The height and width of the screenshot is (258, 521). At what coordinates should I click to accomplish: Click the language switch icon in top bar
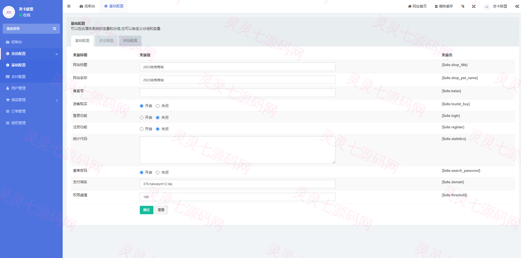tap(462, 6)
